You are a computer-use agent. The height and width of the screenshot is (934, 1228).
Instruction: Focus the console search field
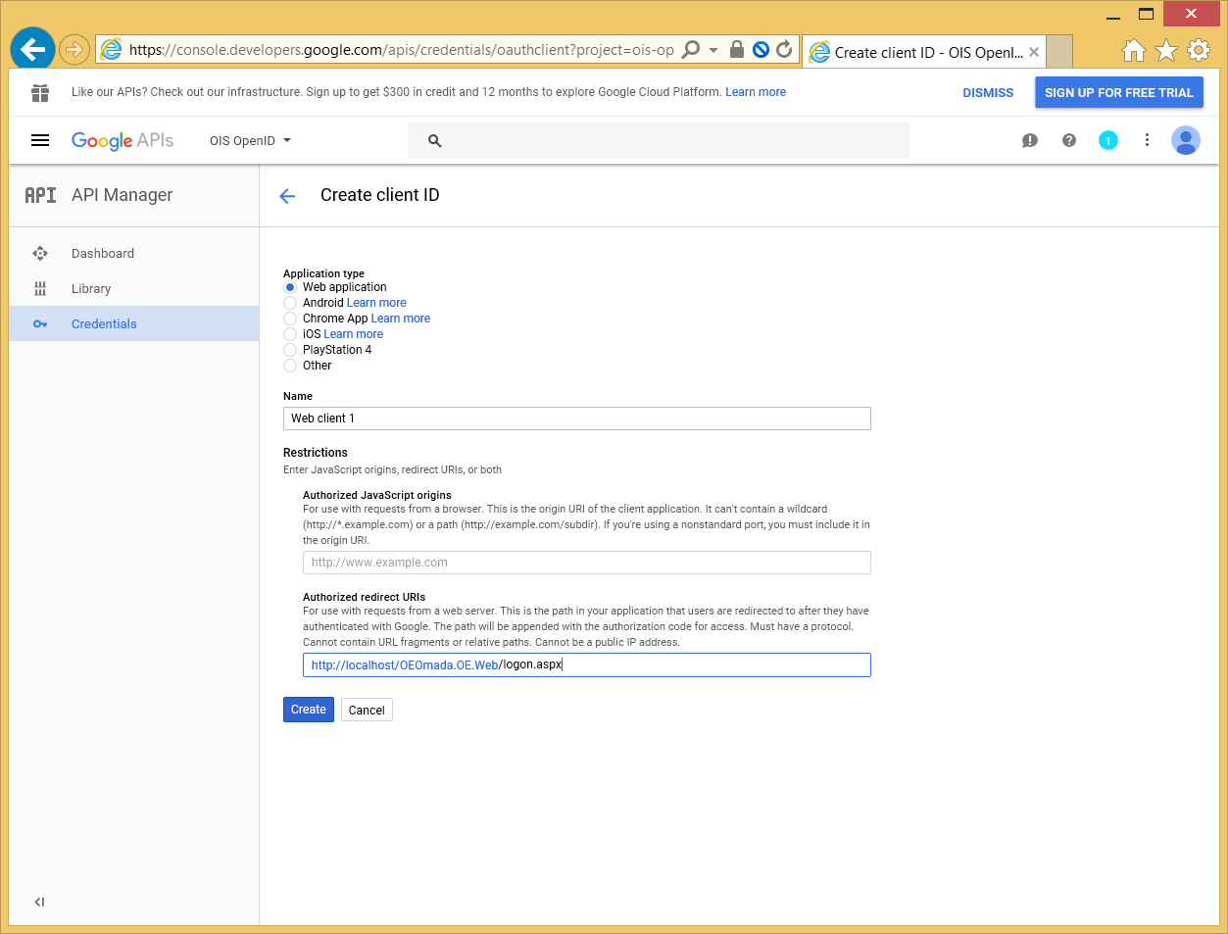tap(659, 140)
